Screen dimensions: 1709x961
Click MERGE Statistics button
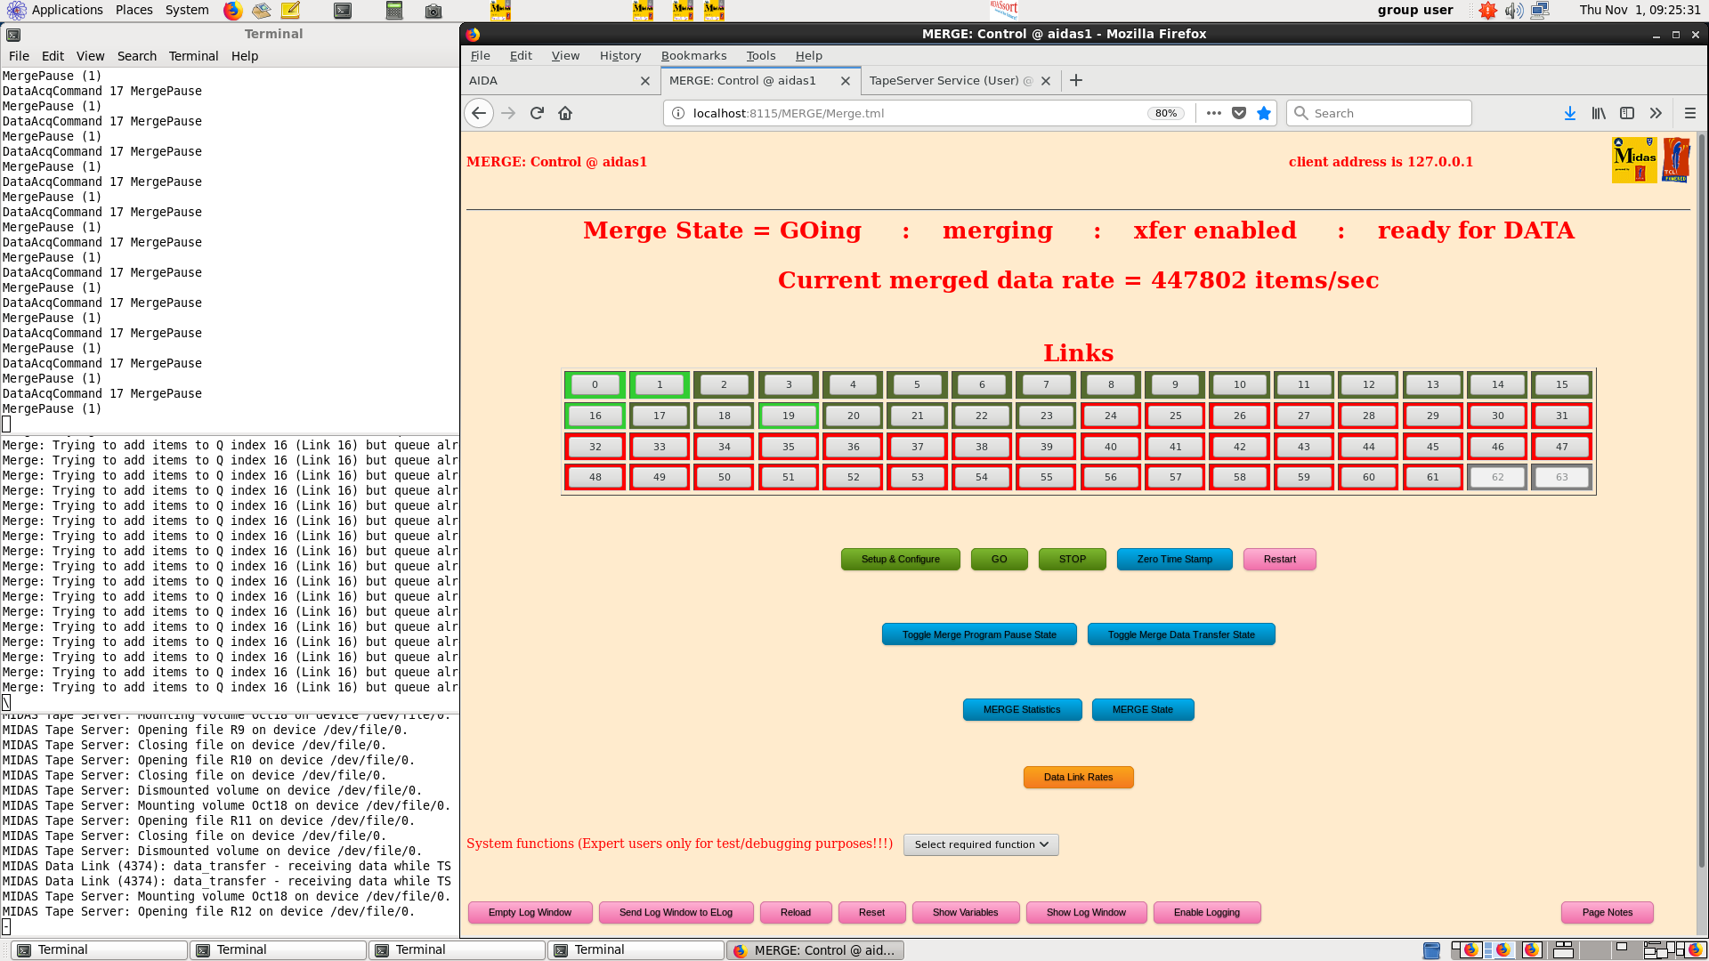click(x=1022, y=709)
